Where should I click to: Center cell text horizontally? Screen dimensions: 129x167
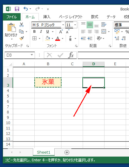pyautogui.click(x=90, y=32)
